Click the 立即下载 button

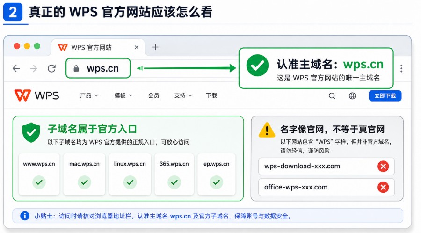coord(385,96)
